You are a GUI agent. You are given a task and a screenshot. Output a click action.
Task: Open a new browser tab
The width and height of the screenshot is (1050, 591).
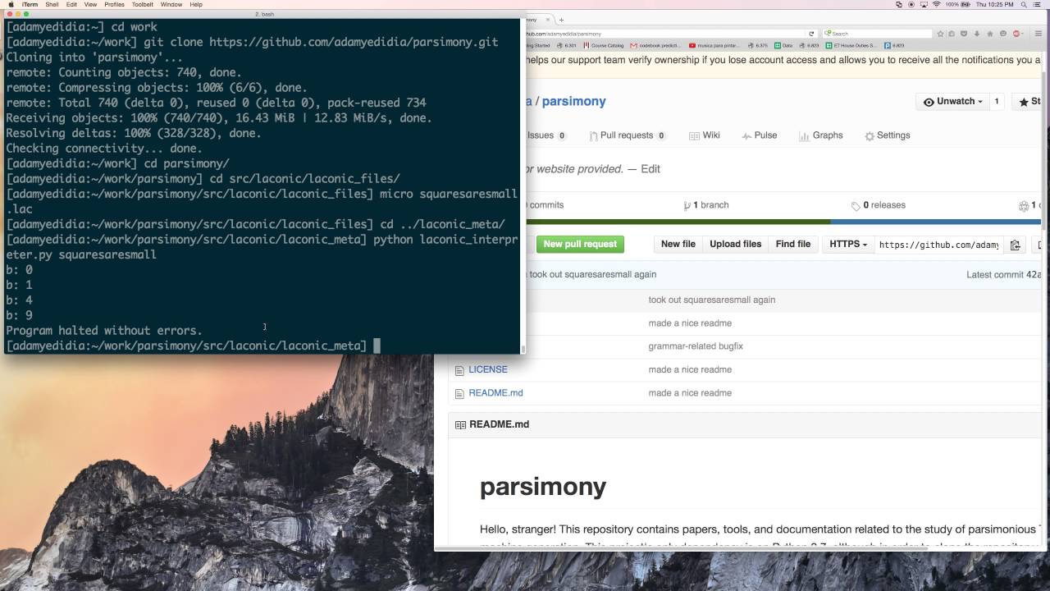561,20
